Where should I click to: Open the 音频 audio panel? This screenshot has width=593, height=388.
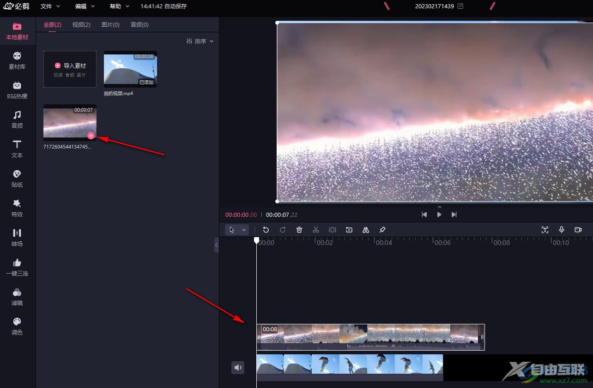(17, 119)
